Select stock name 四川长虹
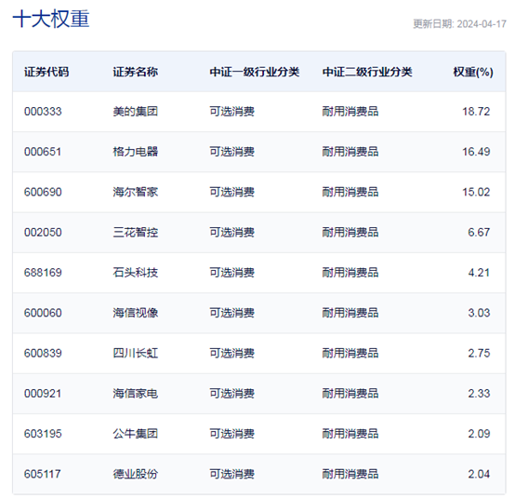This screenshot has height=498, width=515. (x=136, y=354)
